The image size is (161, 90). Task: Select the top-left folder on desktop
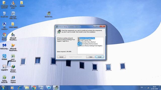(4, 4)
